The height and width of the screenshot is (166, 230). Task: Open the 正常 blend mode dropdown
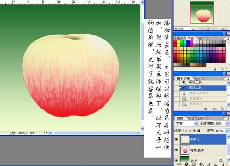click(196, 123)
